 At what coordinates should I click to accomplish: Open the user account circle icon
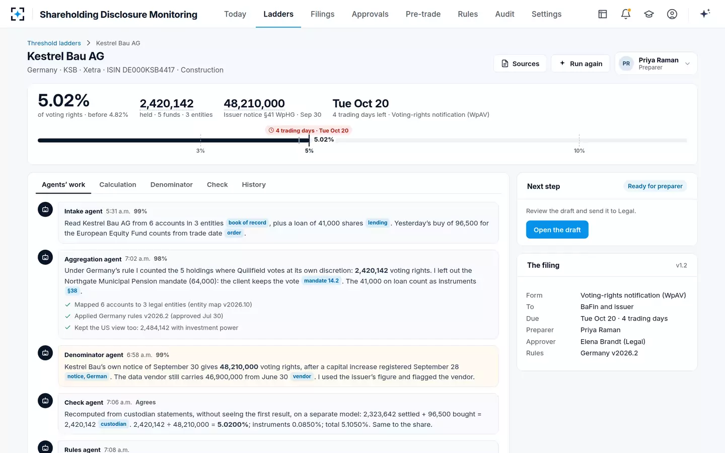coord(672,14)
